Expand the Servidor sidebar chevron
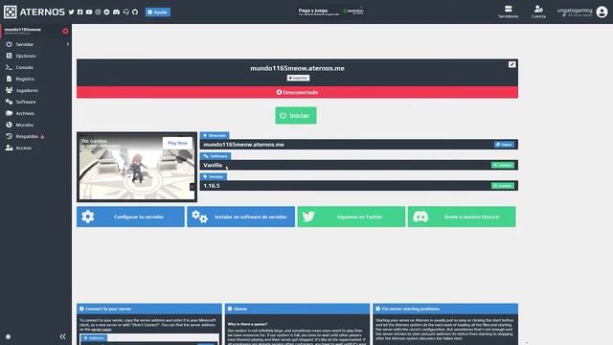The image size is (613, 345). pyautogui.click(x=68, y=44)
